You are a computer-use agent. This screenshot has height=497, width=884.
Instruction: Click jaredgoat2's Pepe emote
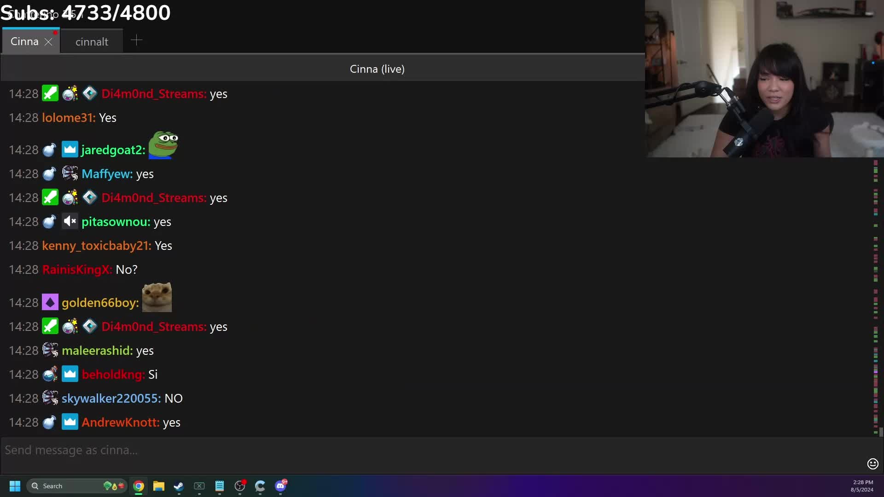point(163,144)
